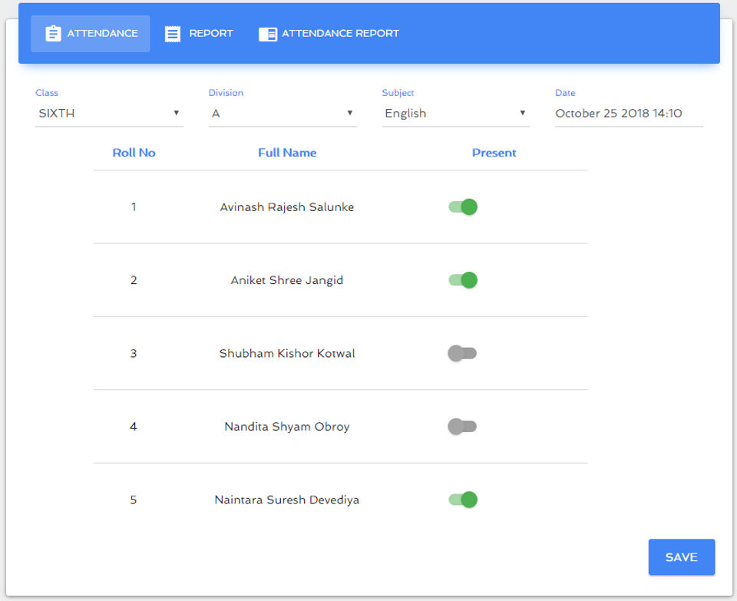The width and height of the screenshot is (737, 601).
Task: Expand the Division dropdown showing A
Action: point(283,114)
